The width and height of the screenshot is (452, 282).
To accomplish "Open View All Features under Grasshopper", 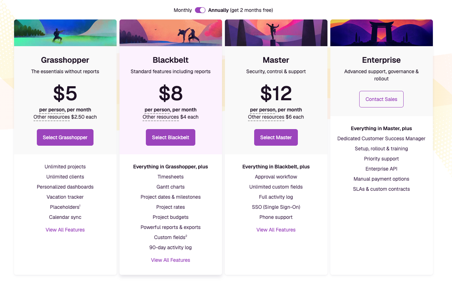I will 65,230.
